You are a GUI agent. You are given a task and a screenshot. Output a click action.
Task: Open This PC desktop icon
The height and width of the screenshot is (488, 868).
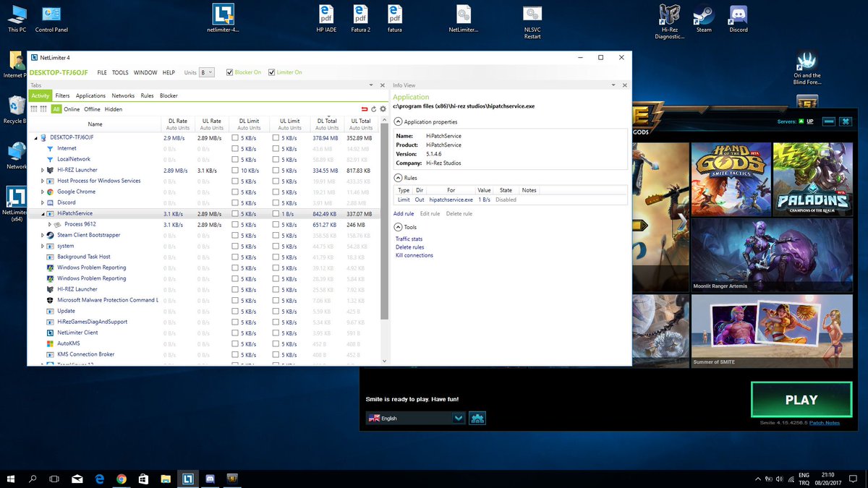[17, 18]
